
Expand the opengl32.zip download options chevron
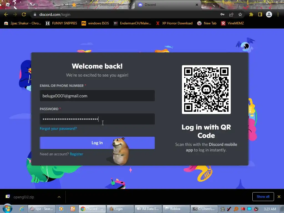click(59, 197)
